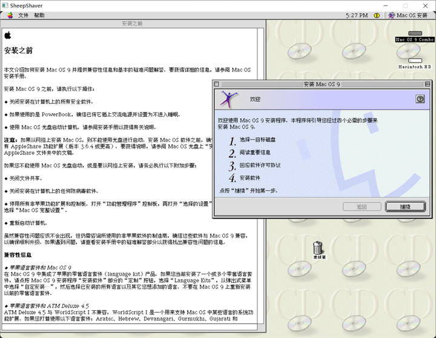The height and width of the screenshot is (338, 436).
Task: Click the disabled 返回 button
Action: click(362, 207)
